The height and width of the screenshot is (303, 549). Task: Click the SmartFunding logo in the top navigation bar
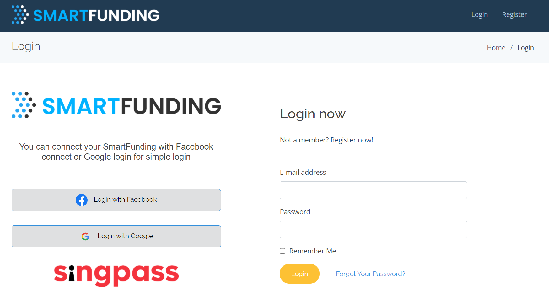click(x=85, y=15)
